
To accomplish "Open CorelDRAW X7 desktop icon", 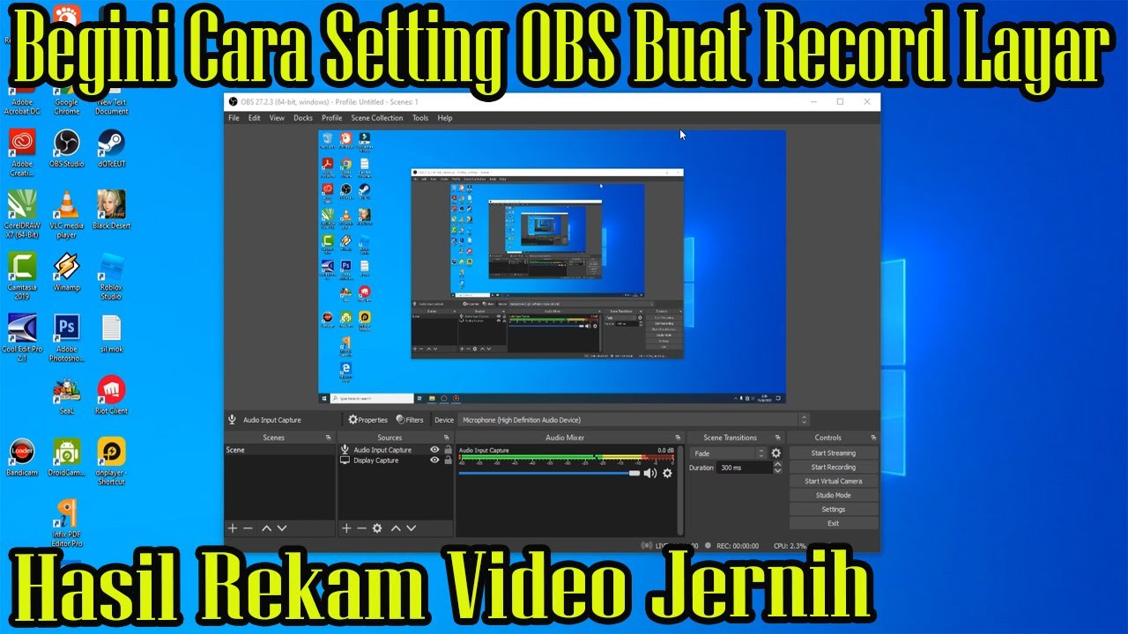I will (22, 213).
